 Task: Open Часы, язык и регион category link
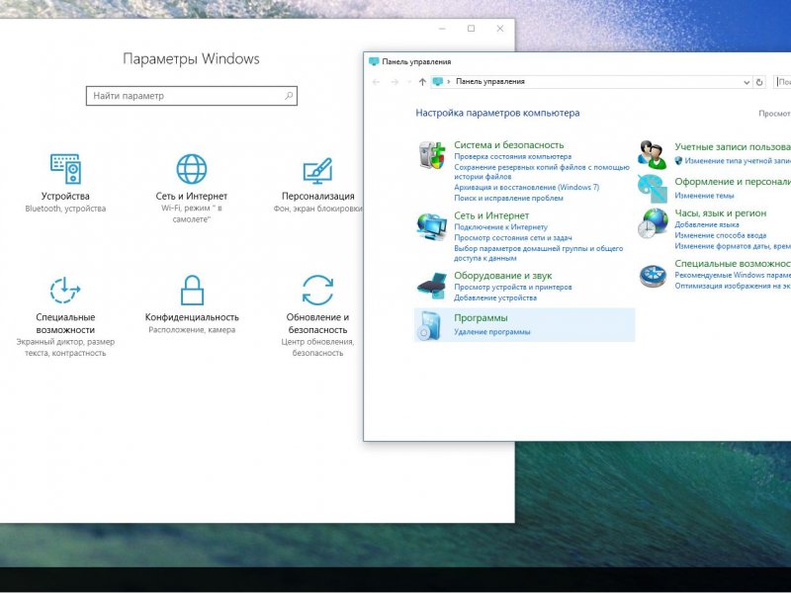pyautogui.click(x=721, y=213)
